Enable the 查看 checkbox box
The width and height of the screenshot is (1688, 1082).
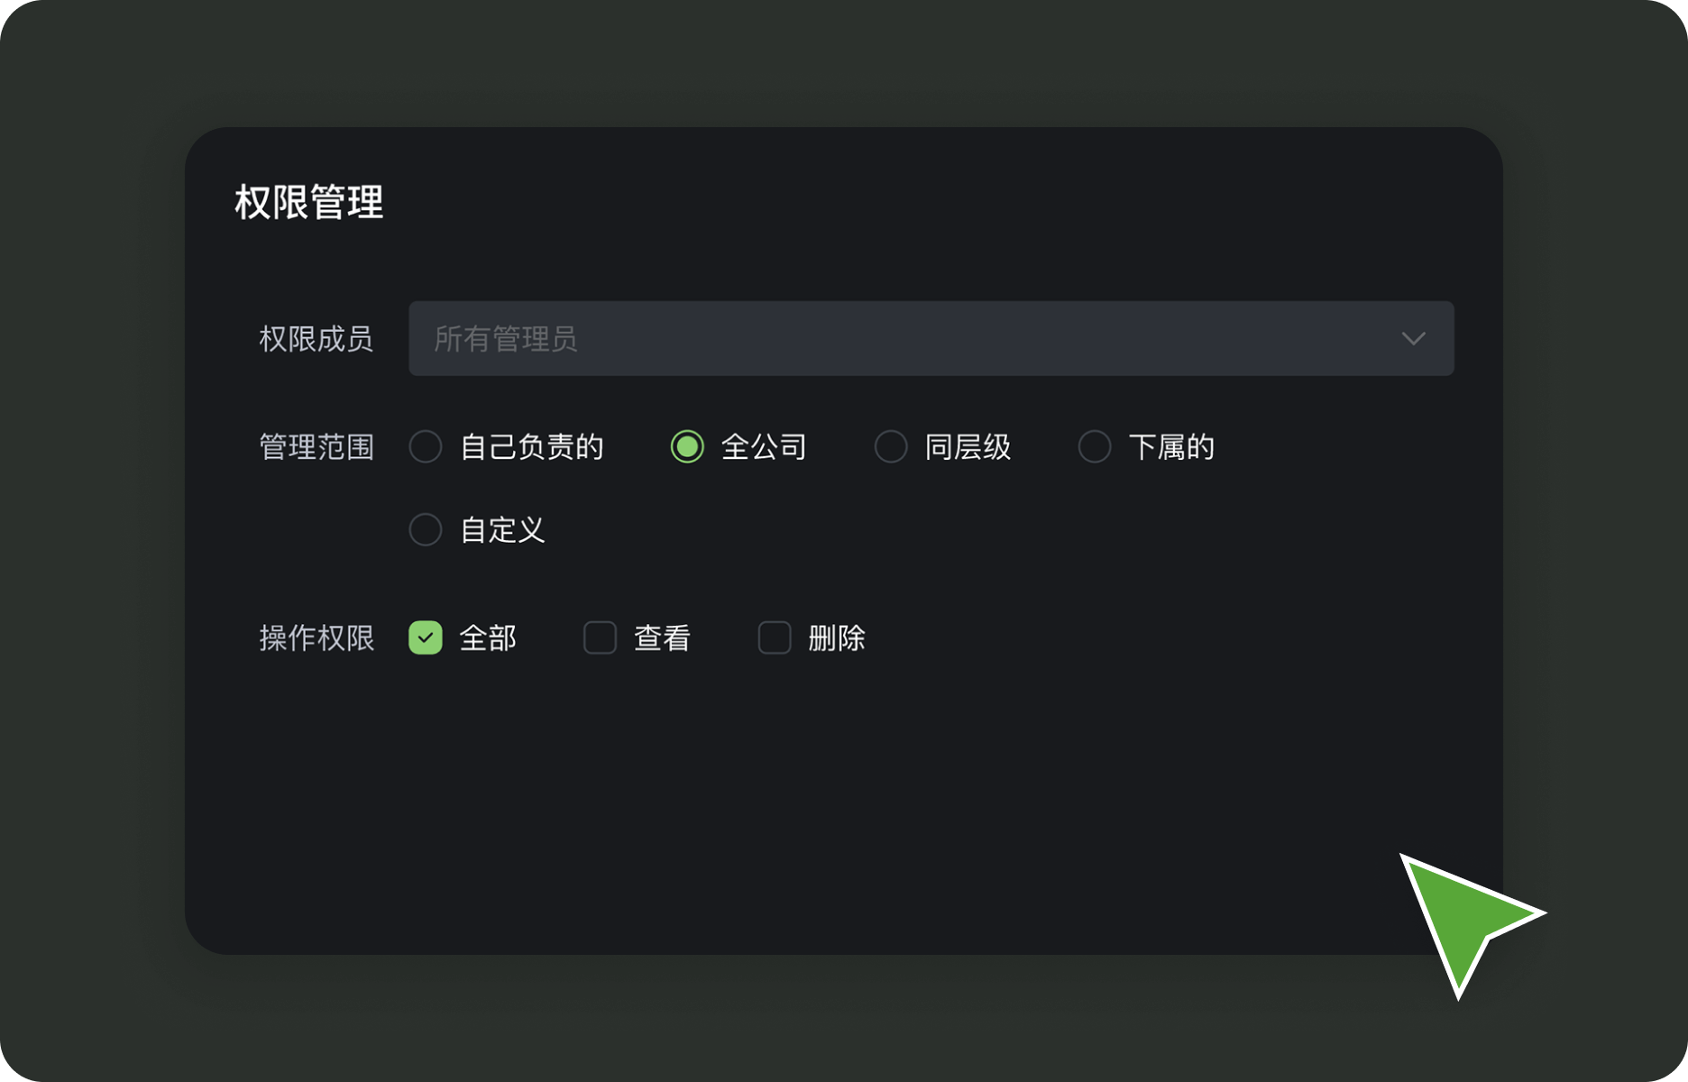point(600,637)
